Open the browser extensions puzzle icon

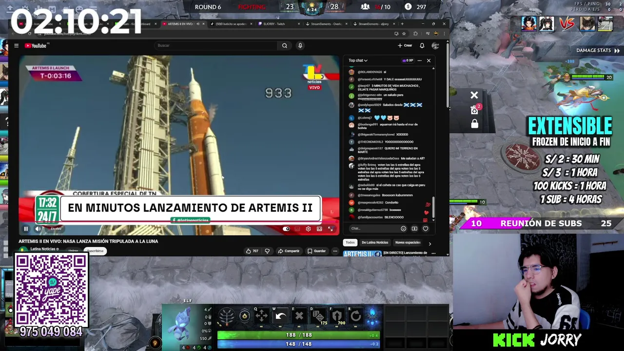click(x=415, y=34)
